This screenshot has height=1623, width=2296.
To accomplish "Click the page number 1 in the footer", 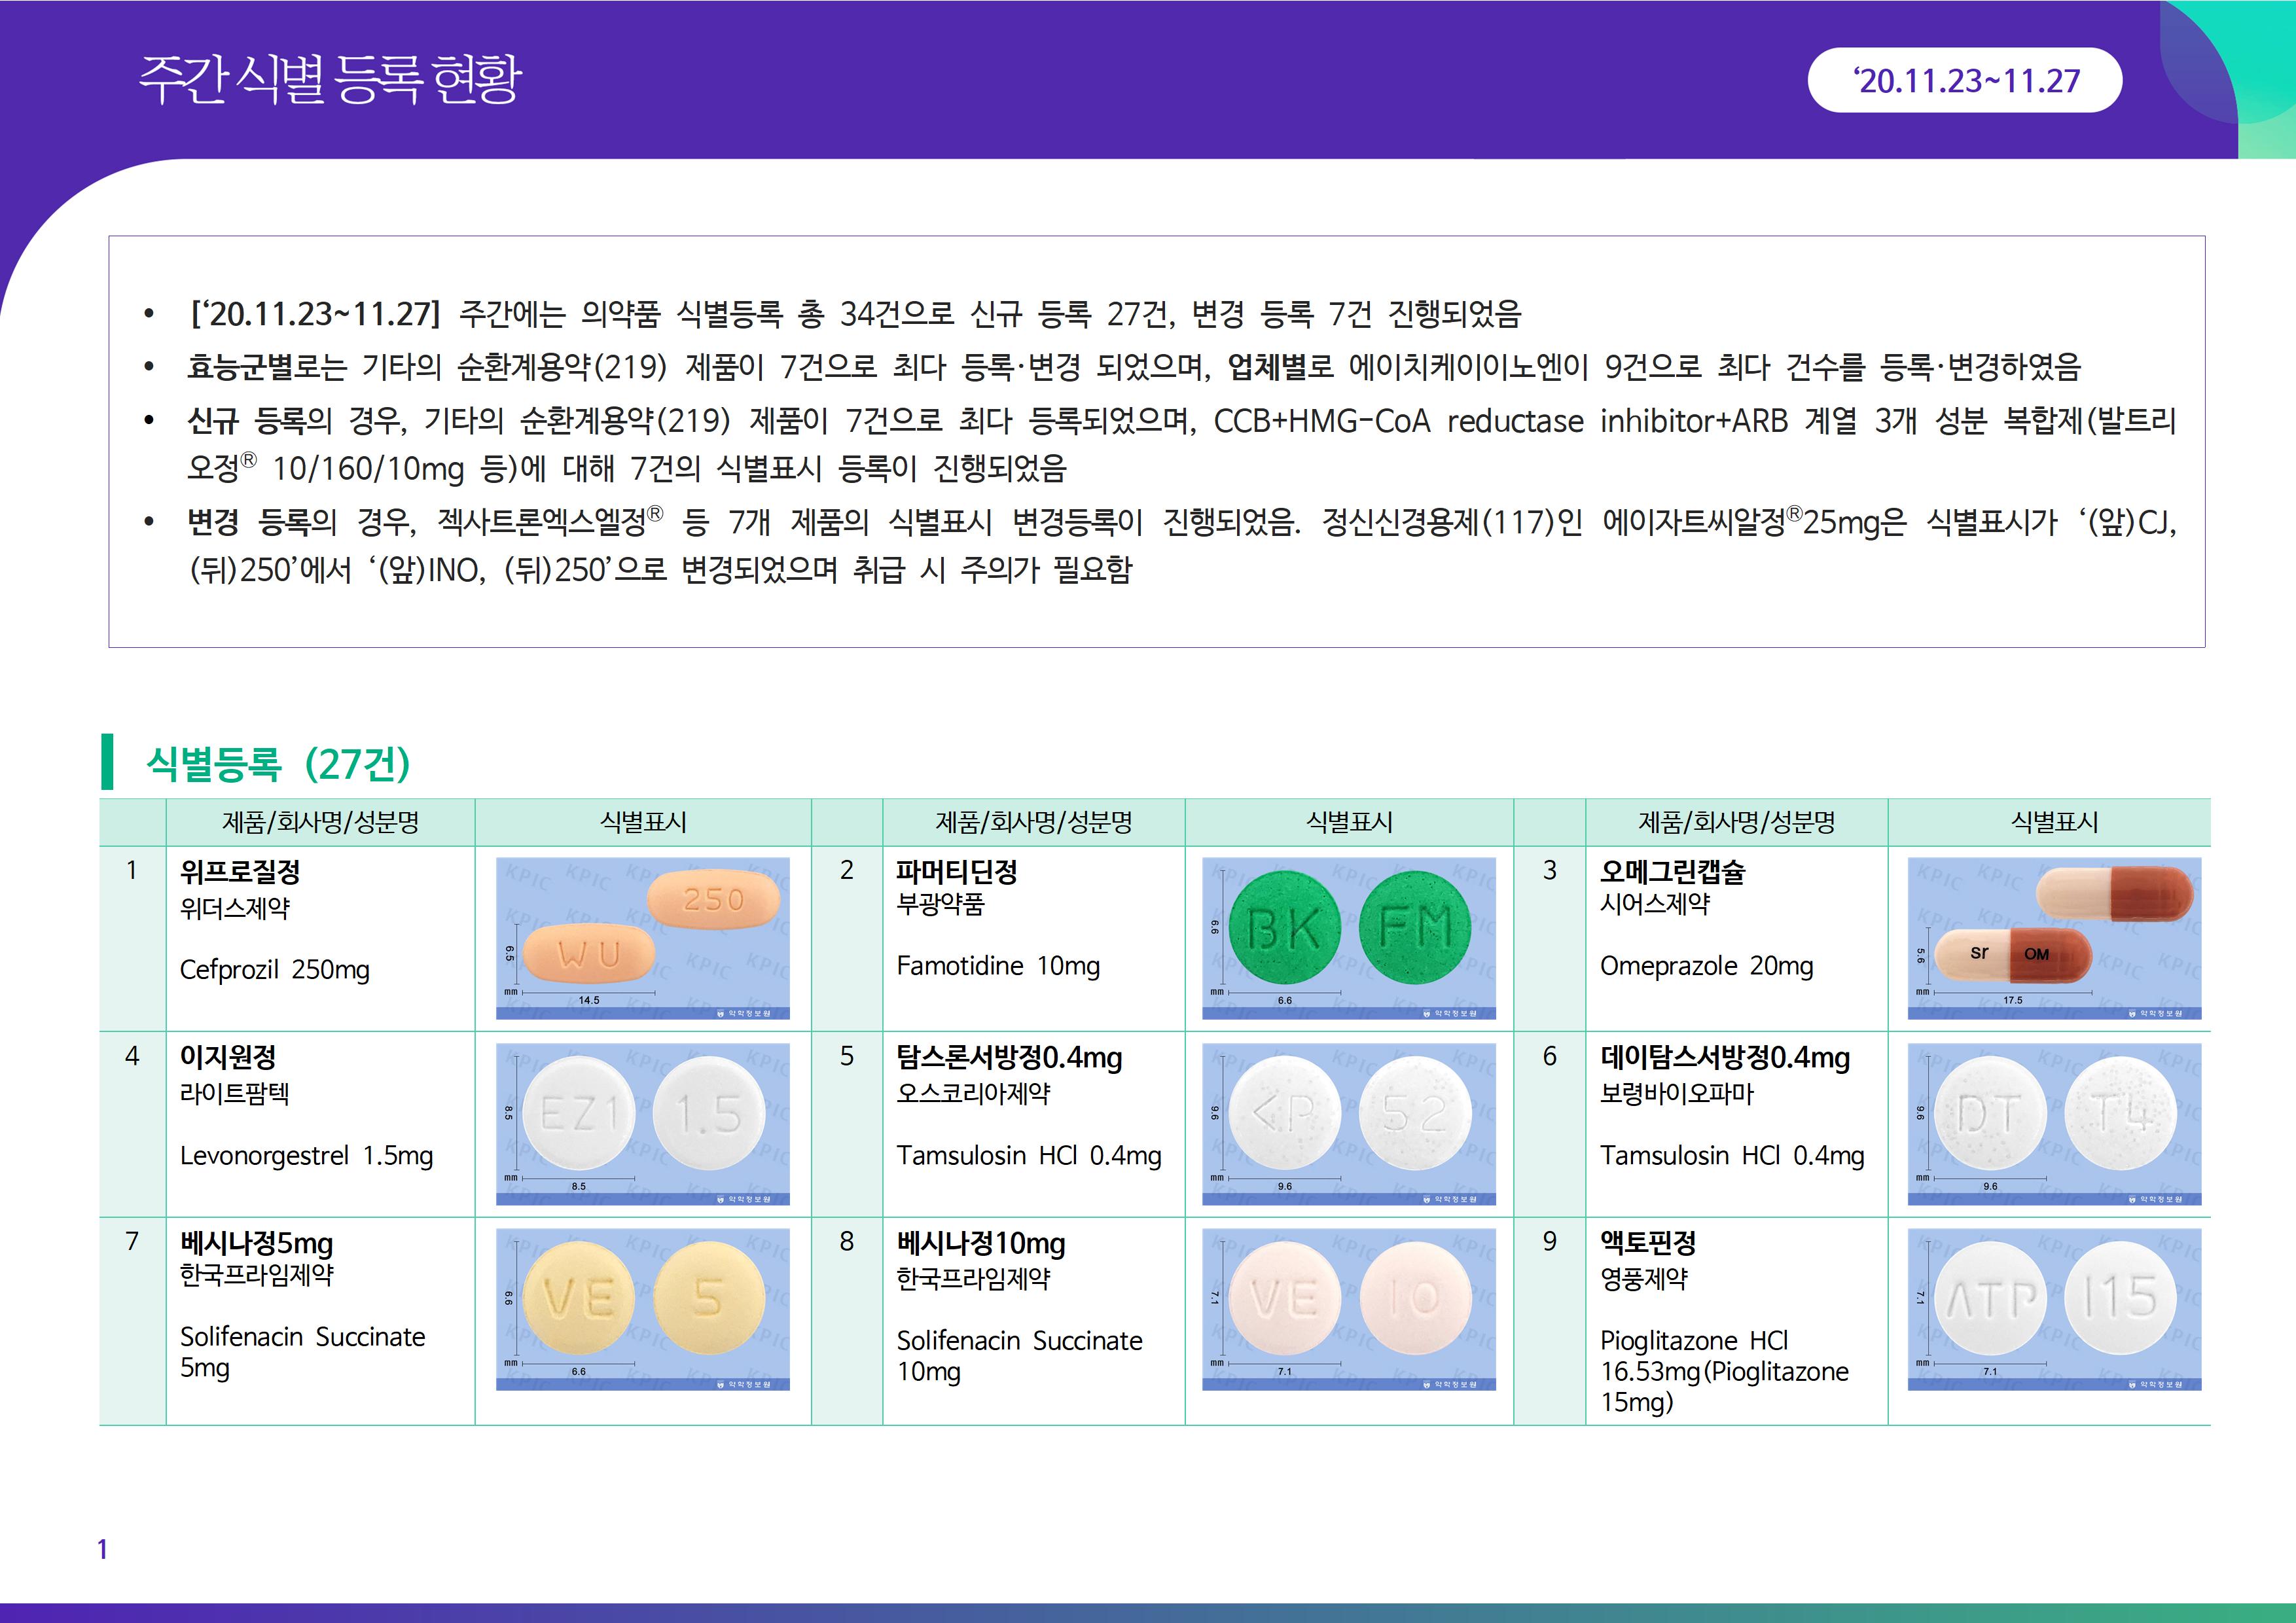I will pos(102,1549).
